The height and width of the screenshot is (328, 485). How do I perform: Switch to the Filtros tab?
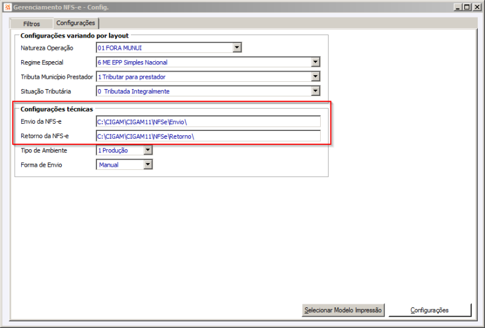[x=31, y=24]
